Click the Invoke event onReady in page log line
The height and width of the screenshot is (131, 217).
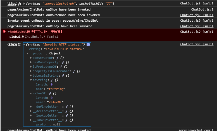(x=53, y=21)
